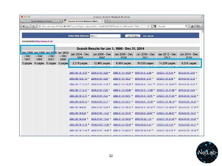Screen dimensions: 222x166
Task: Open the 2014-01-01 2:12 capture
Action: [187, 79]
